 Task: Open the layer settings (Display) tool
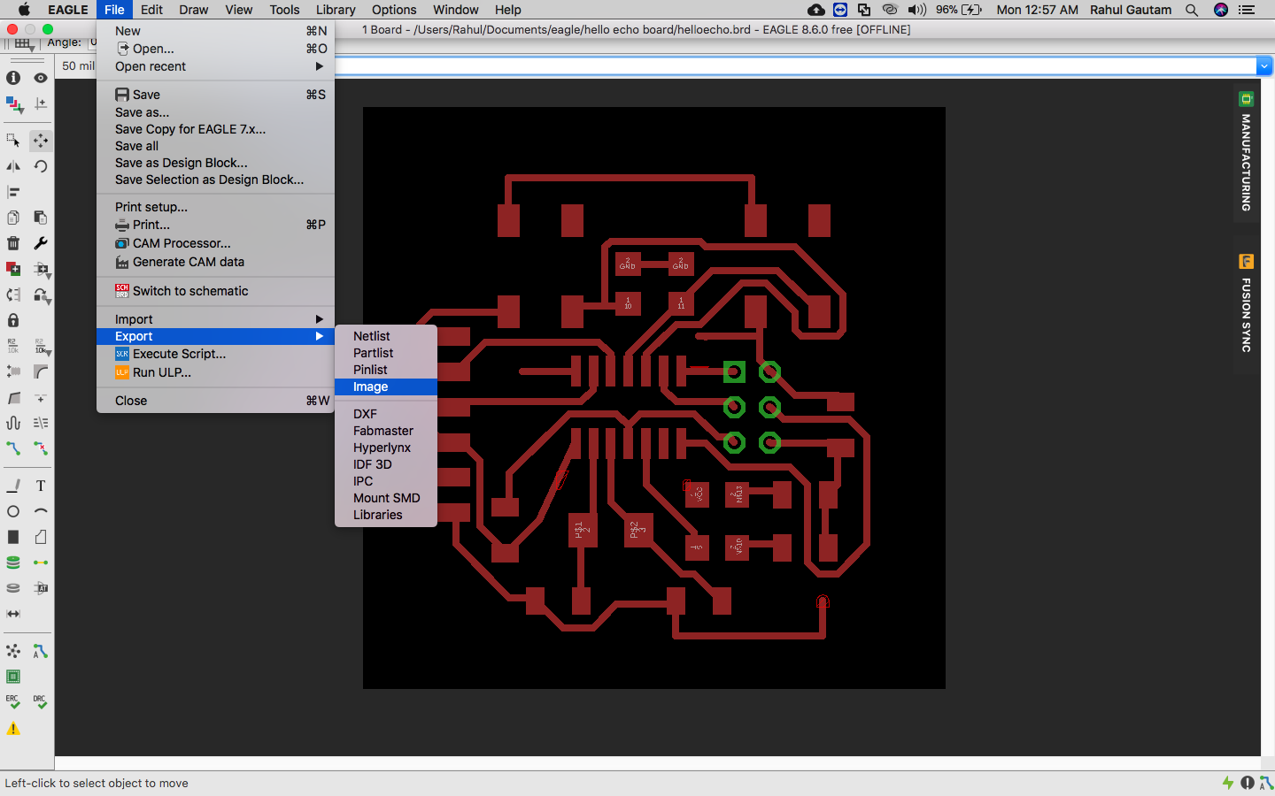click(x=13, y=103)
